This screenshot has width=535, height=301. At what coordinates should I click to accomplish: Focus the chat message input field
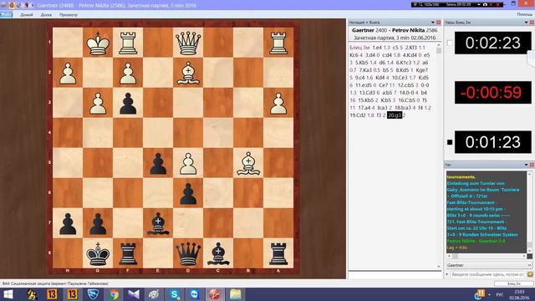488,274
